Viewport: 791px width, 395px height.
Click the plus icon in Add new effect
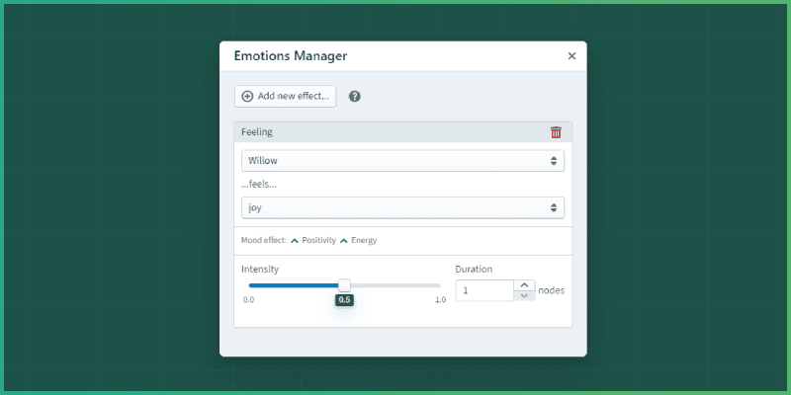coord(247,97)
